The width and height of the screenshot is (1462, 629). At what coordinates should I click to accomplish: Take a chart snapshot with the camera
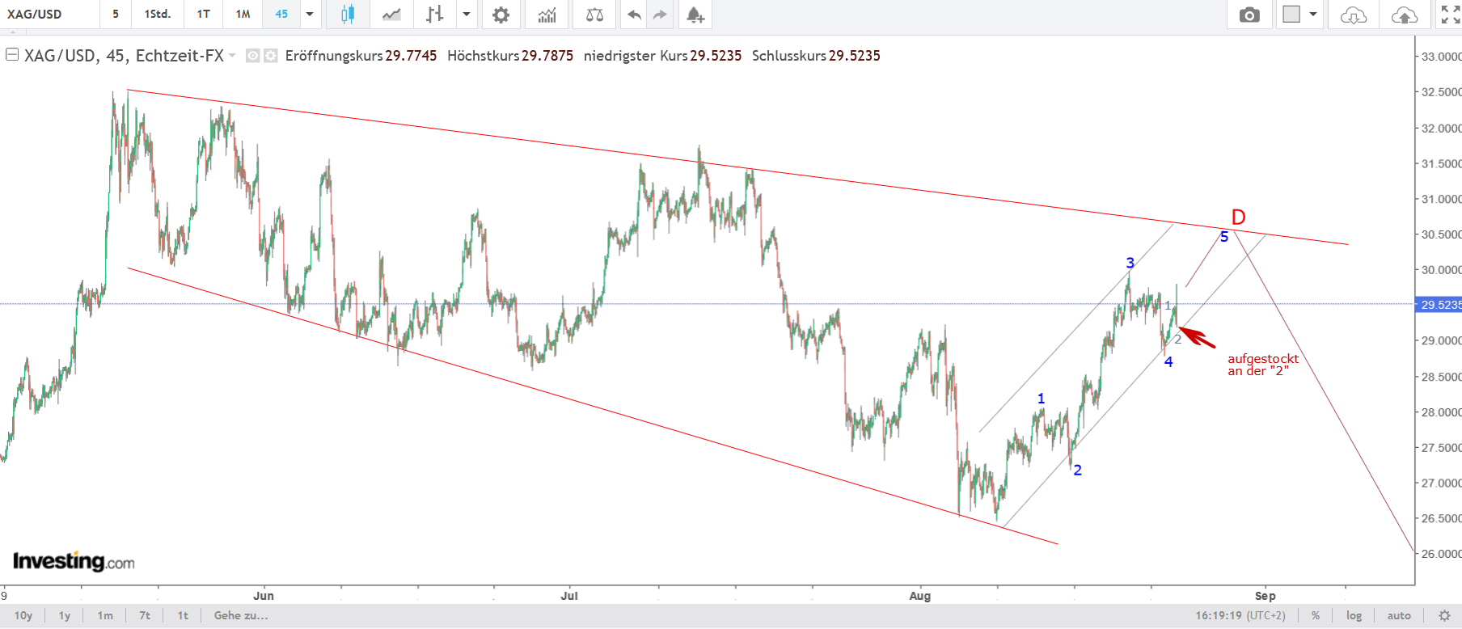click(1249, 15)
